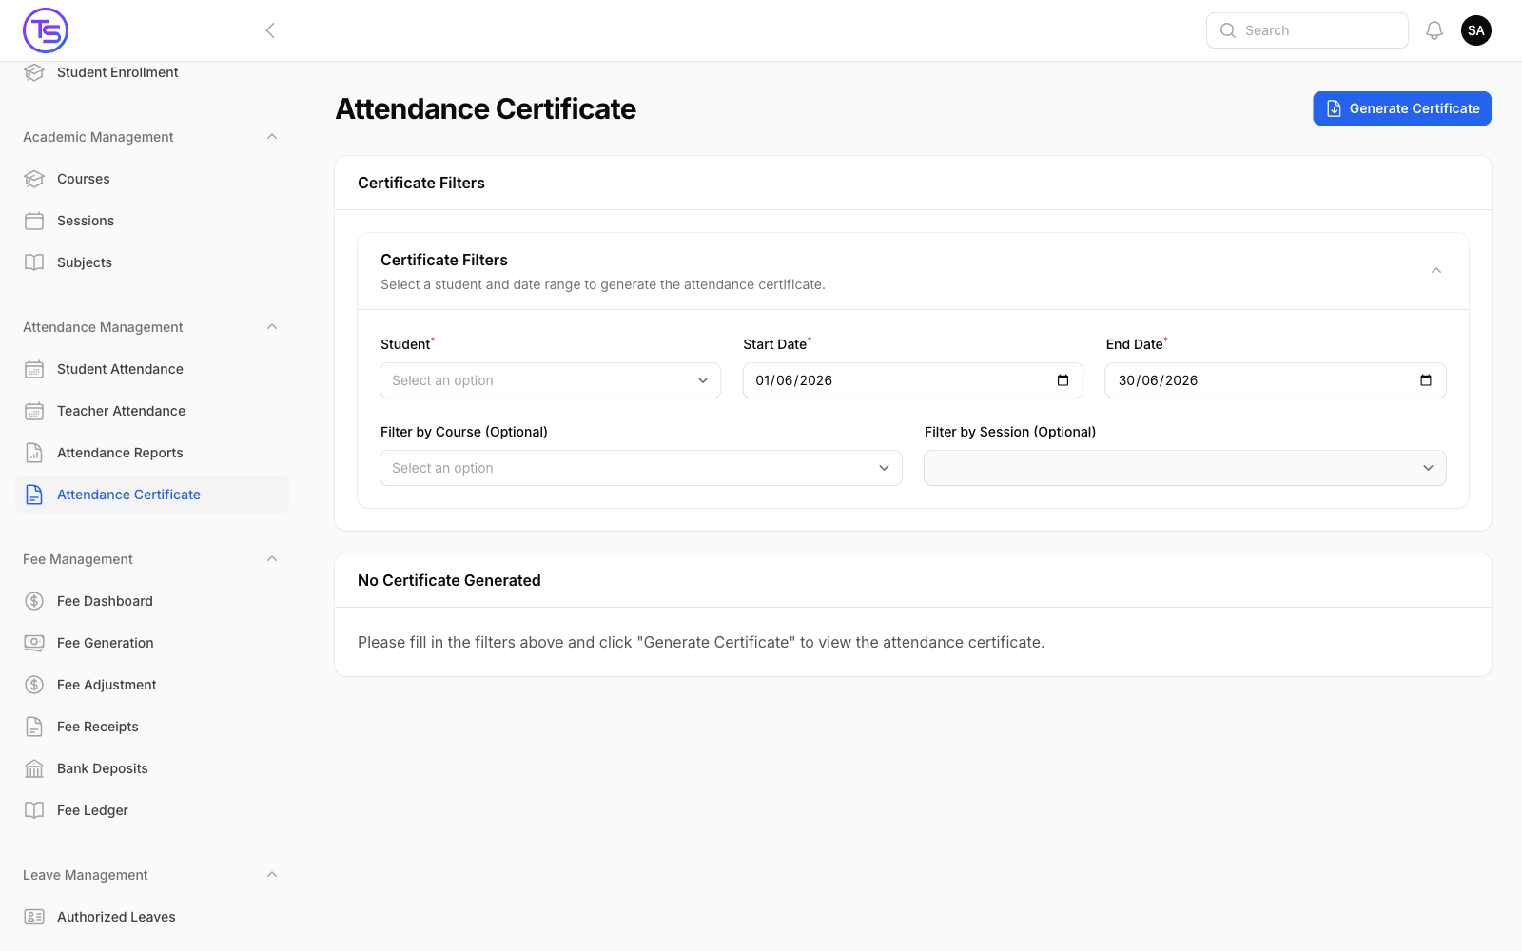This screenshot has width=1522, height=951.
Task: Click the Start Date field 01/06/2026
Action: (x=913, y=380)
